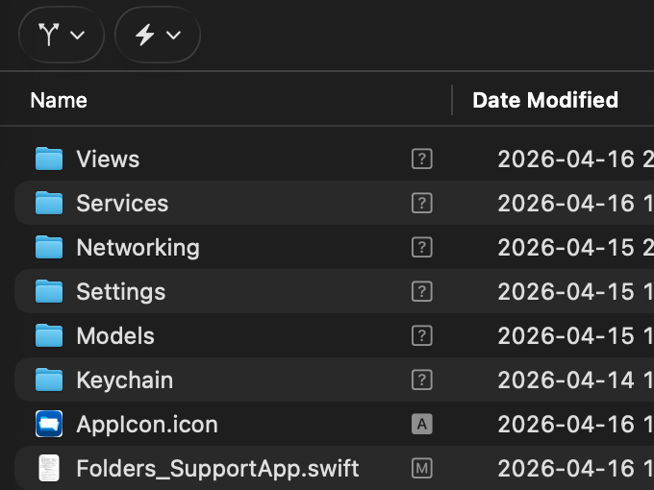This screenshot has width=654, height=490.
Task: Click the untracked status badge for Keychain
Action: (x=421, y=380)
